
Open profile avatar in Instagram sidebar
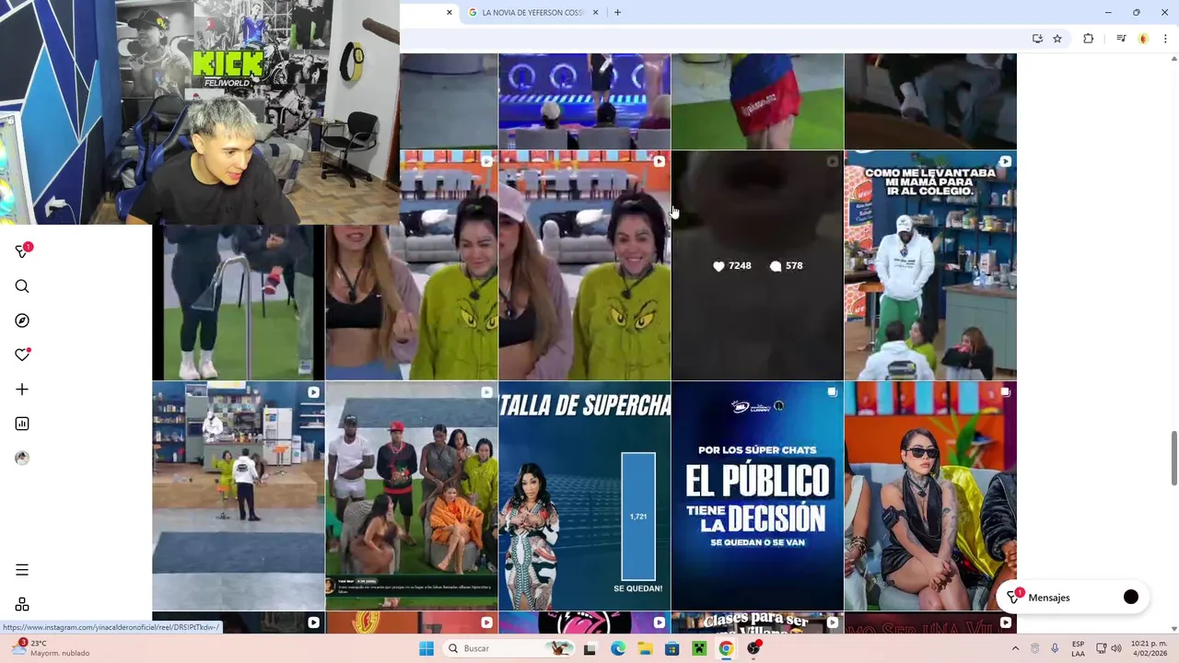[x=22, y=458]
